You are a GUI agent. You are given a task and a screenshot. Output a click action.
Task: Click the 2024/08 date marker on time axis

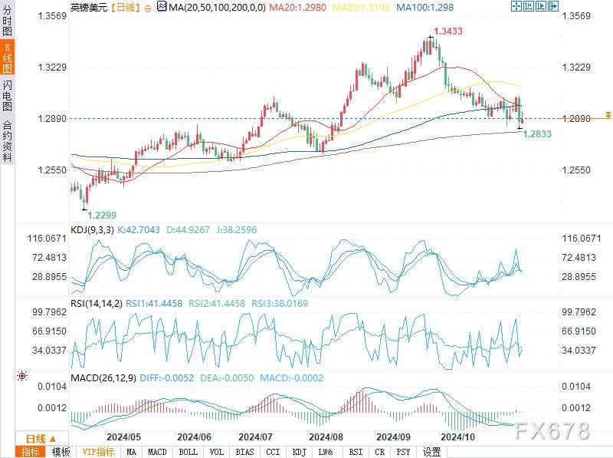tap(326, 437)
